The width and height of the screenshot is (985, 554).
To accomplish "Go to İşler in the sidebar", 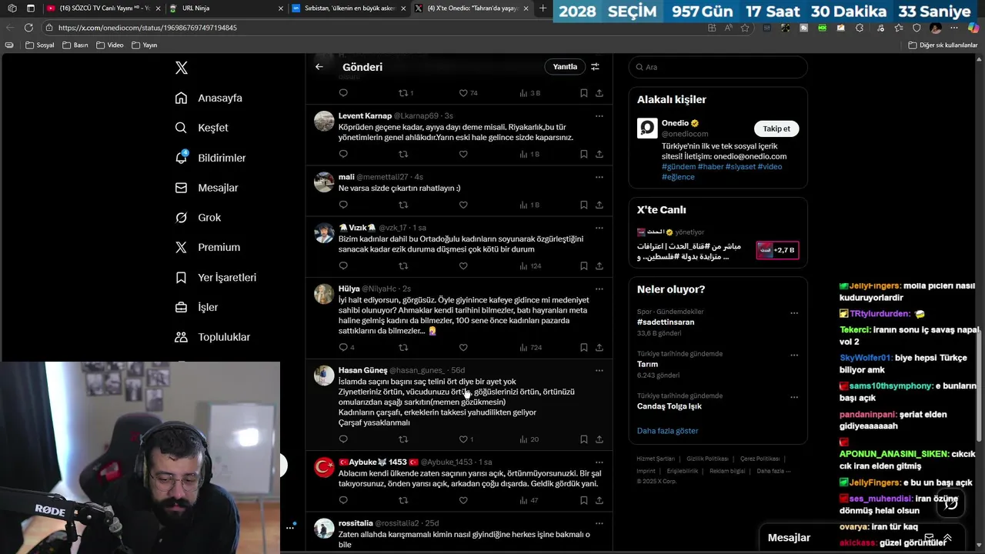I will [196, 307].
